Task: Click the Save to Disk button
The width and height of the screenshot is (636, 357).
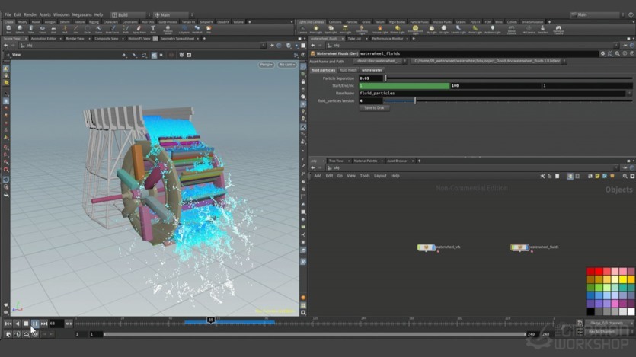Action: coord(374,108)
